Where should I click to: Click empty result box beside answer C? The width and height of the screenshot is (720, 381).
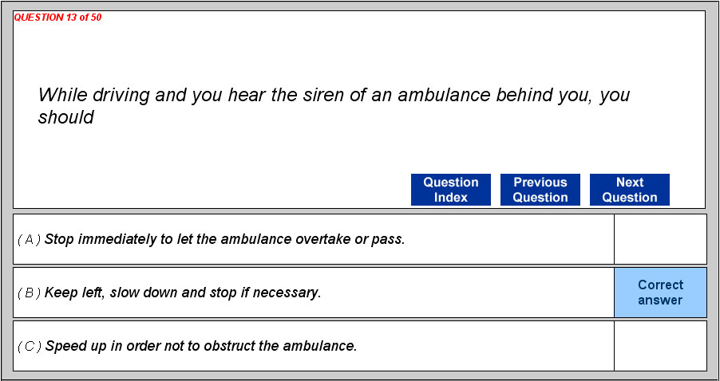(660, 346)
